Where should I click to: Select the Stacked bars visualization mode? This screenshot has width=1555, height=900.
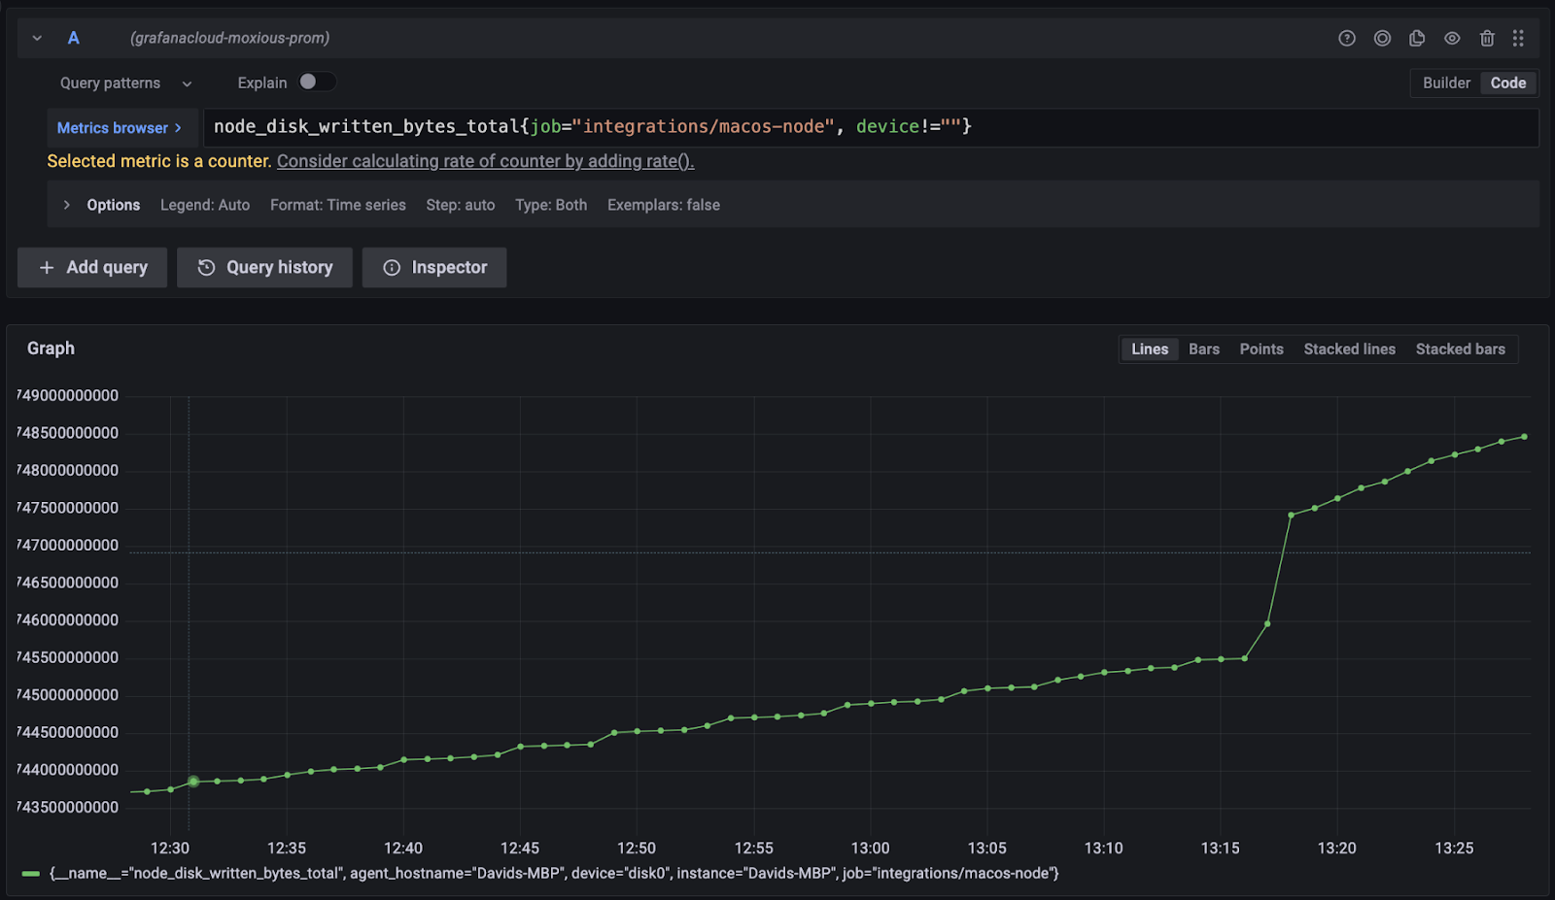click(1460, 349)
